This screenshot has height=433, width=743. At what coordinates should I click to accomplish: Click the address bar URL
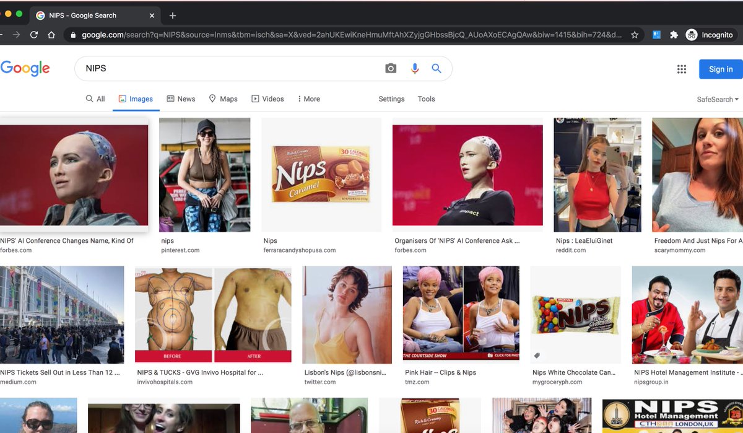pyautogui.click(x=352, y=35)
